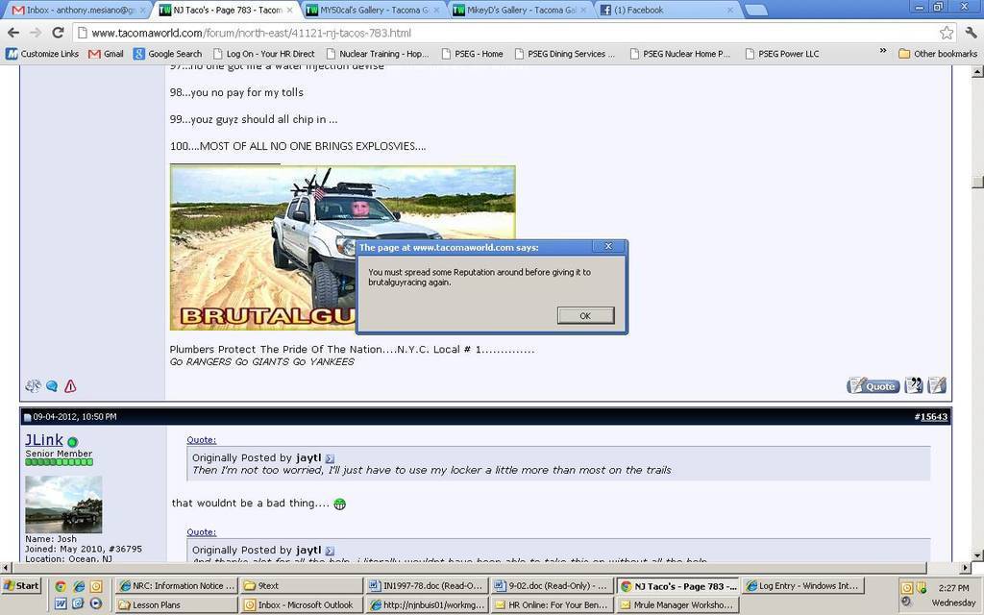
Task: Open the PSEG Nuclear Home bookmark
Action: [x=679, y=54]
